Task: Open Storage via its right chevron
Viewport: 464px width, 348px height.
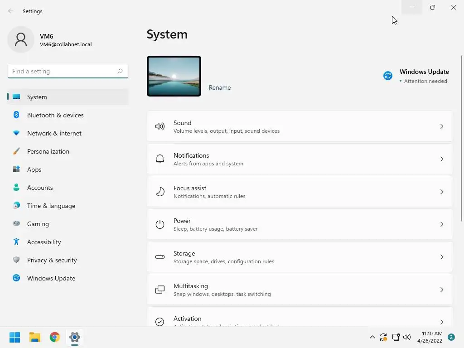Action: (x=441, y=257)
